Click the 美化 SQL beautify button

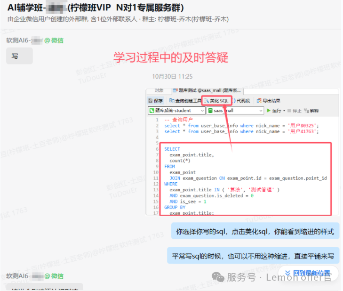[216, 101]
